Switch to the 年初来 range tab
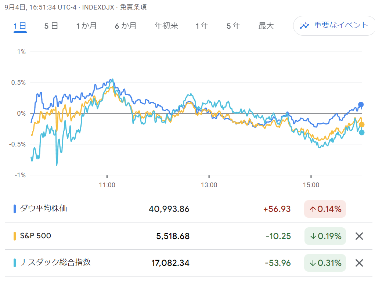375x282 pixels. coord(166,26)
